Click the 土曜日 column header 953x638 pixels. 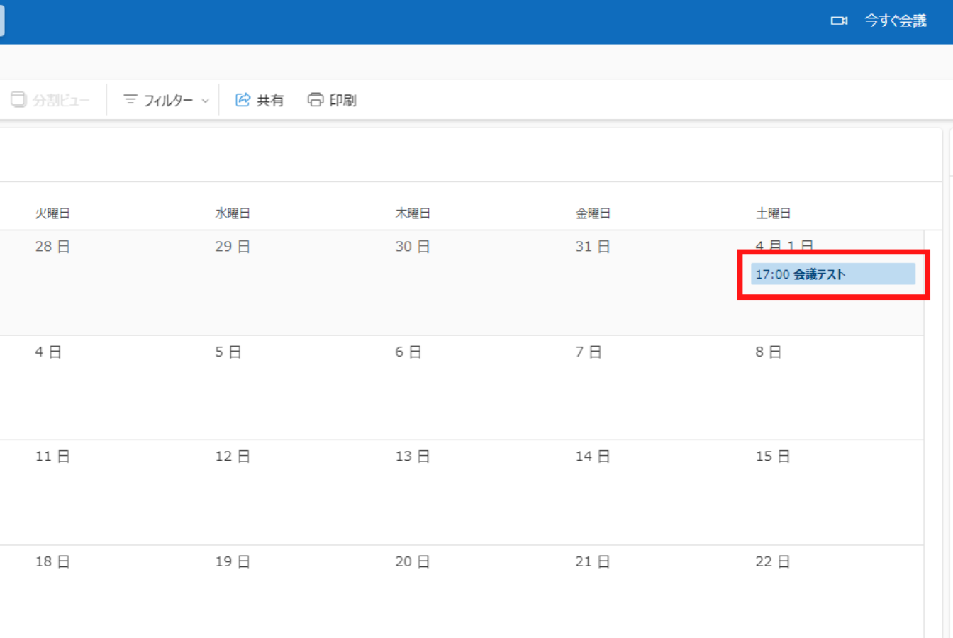coord(772,212)
